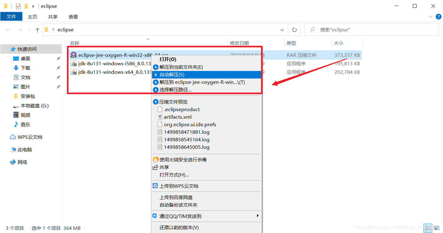Open the Help question mark icon
The image size is (443, 233).
click(x=438, y=17)
